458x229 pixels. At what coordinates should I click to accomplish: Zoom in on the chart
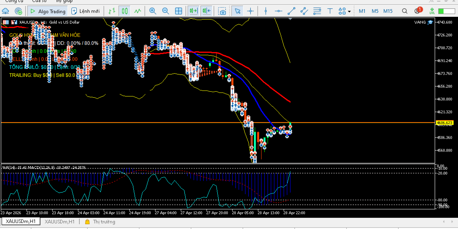click(153, 11)
